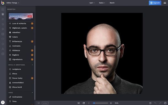
Task: Open the Brillantezza tool
Action: pos(21,41)
